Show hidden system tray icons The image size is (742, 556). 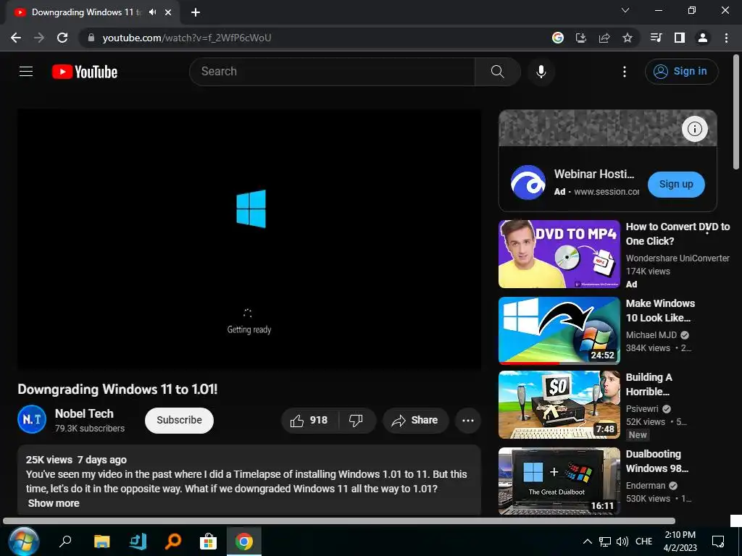[587, 542]
